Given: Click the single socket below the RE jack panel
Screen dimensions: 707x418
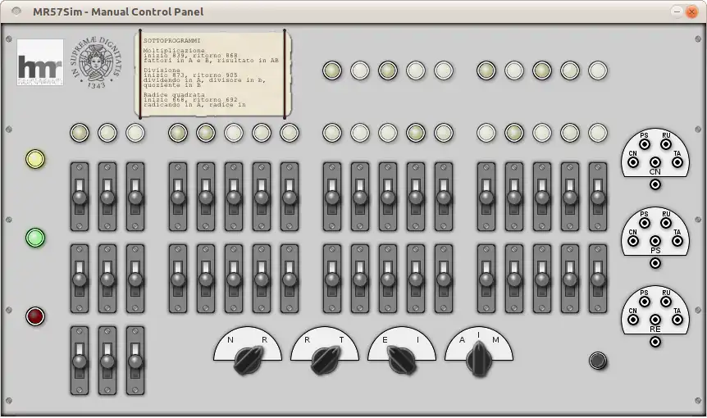Looking at the screenshot, I should (x=655, y=342).
